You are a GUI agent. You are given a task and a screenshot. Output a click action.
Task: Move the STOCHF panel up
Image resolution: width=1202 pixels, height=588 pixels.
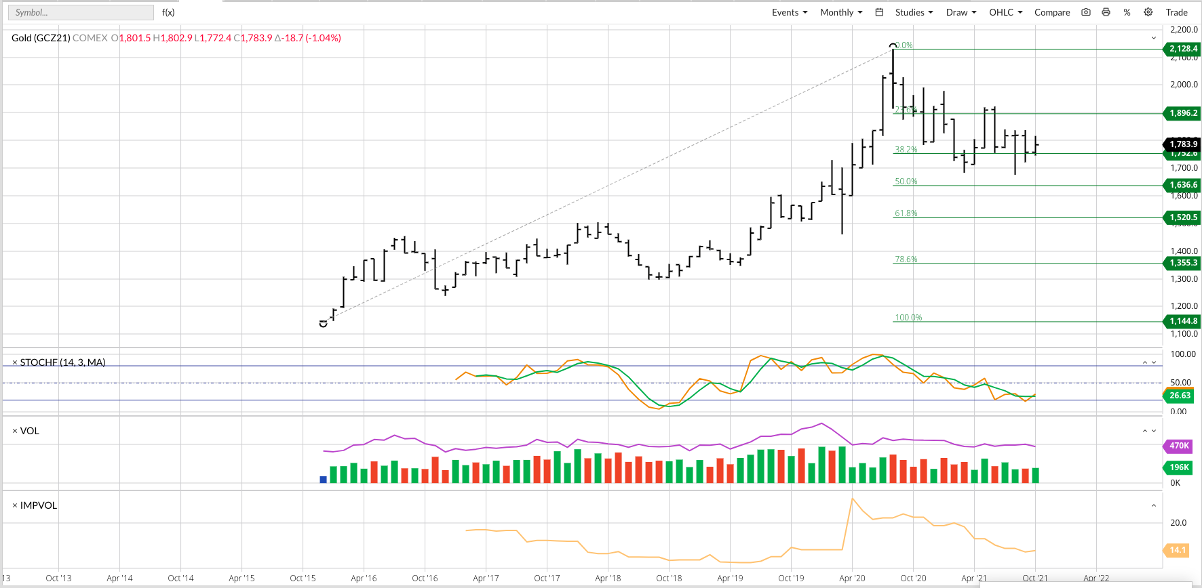(1145, 363)
